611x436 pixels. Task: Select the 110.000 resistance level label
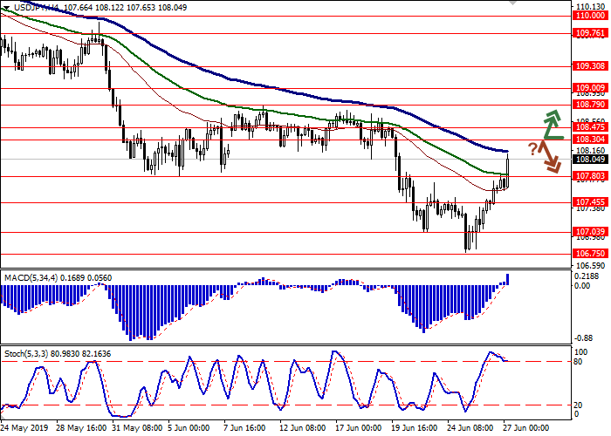590,15
